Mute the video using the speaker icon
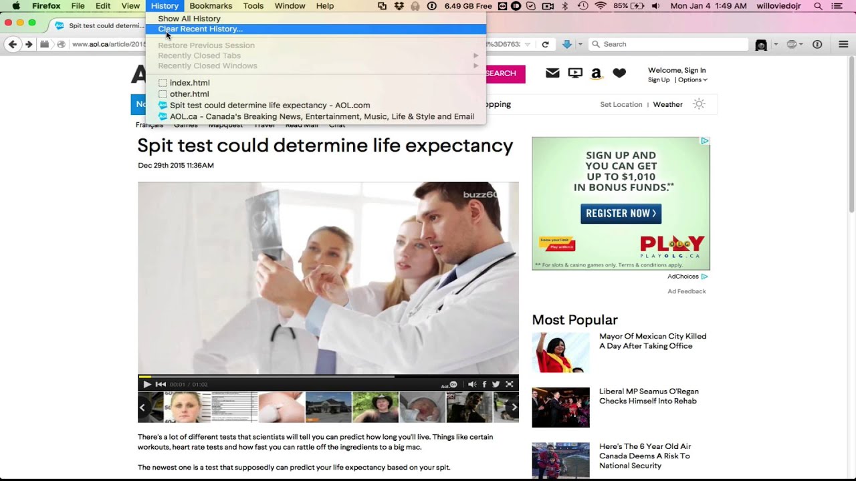 [x=472, y=384]
